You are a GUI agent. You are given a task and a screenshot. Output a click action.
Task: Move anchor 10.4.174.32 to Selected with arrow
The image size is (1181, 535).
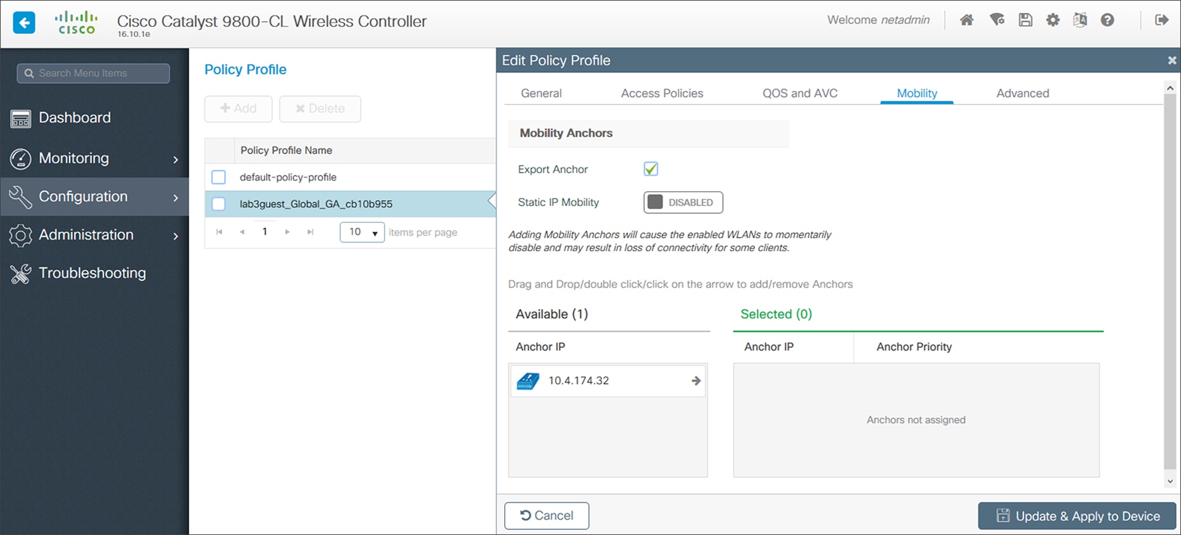click(x=696, y=380)
